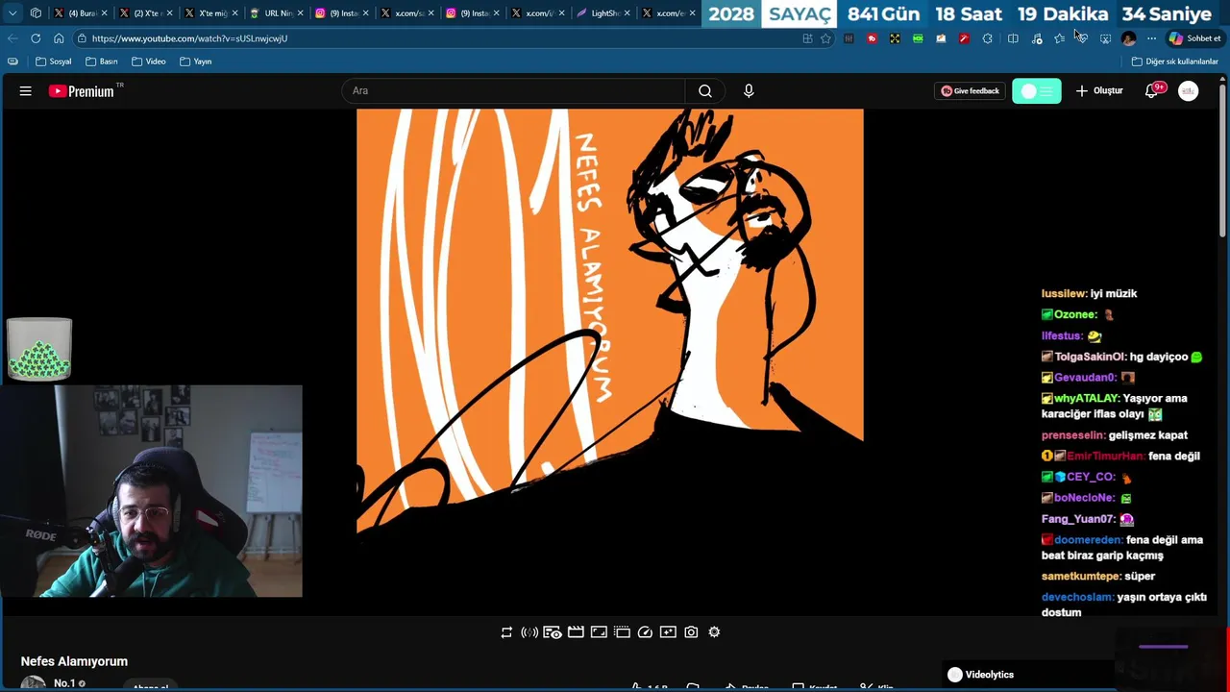Open the favorites list in the toolbar

click(x=1059, y=38)
